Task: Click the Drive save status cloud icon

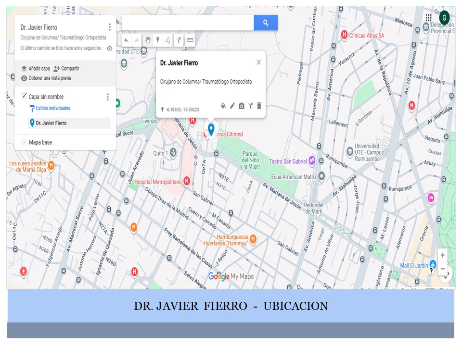Action: pyautogui.click(x=110, y=48)
